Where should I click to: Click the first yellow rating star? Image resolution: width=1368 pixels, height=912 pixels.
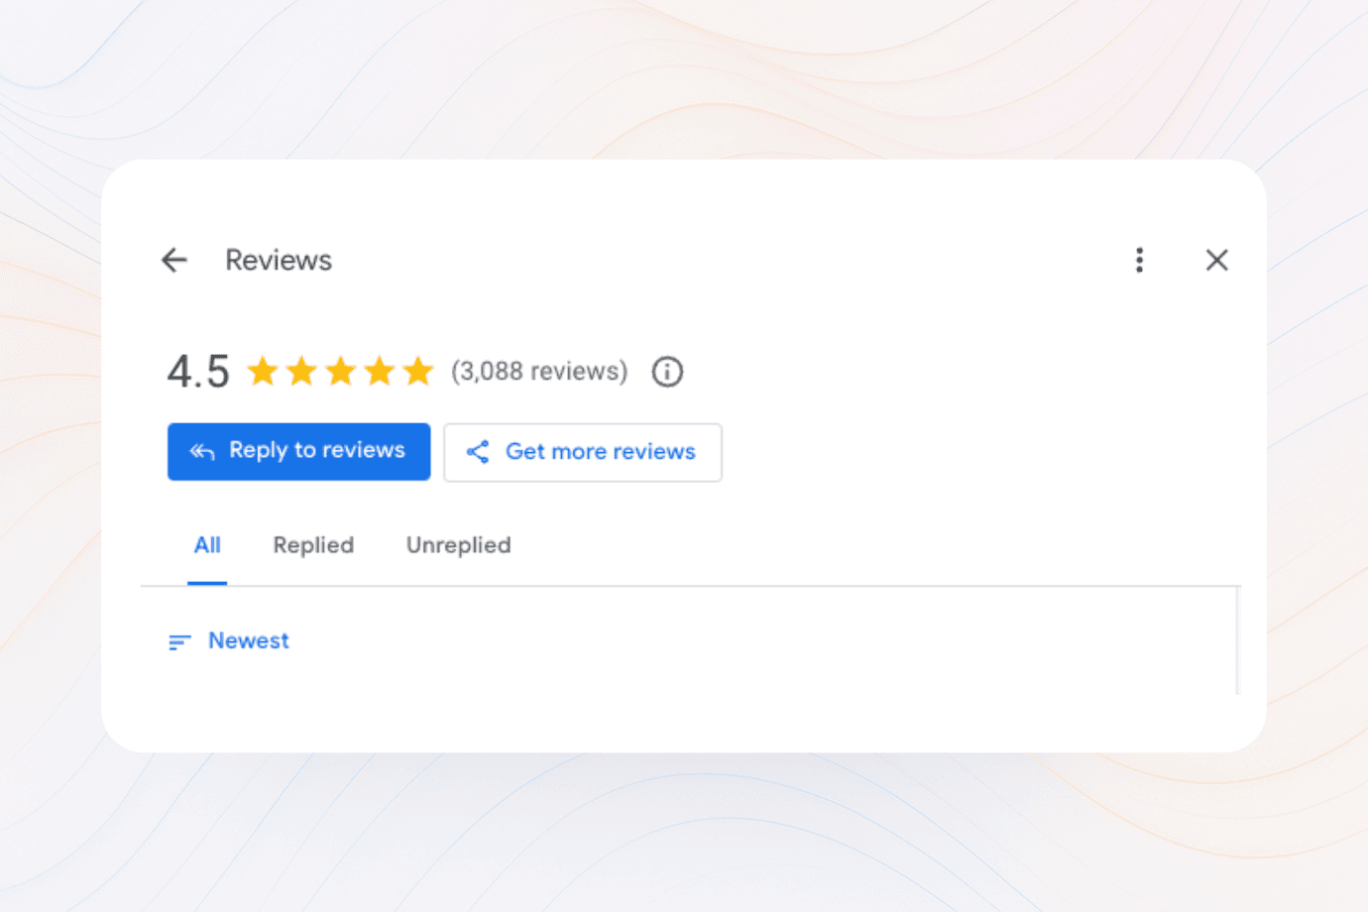click(263, 371)
